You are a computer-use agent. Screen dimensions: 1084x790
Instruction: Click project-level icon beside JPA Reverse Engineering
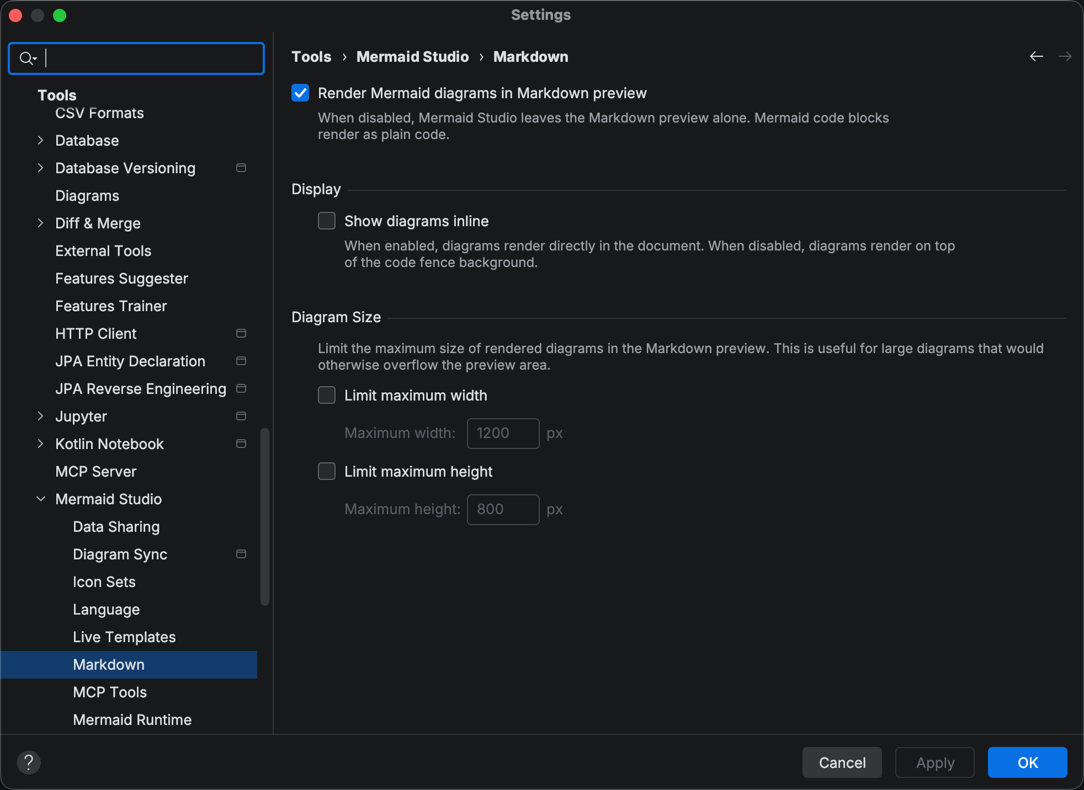[241, 388]
